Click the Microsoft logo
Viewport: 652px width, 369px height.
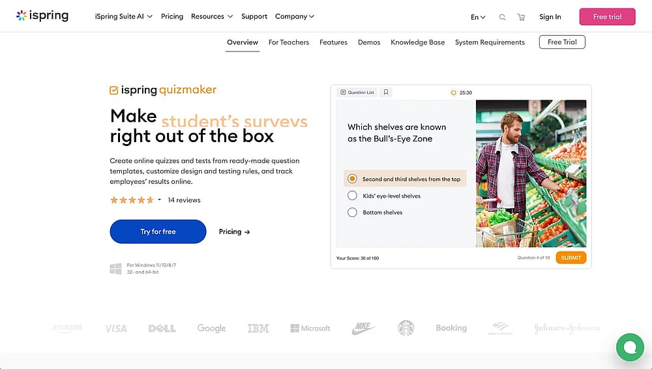point(310,328)
